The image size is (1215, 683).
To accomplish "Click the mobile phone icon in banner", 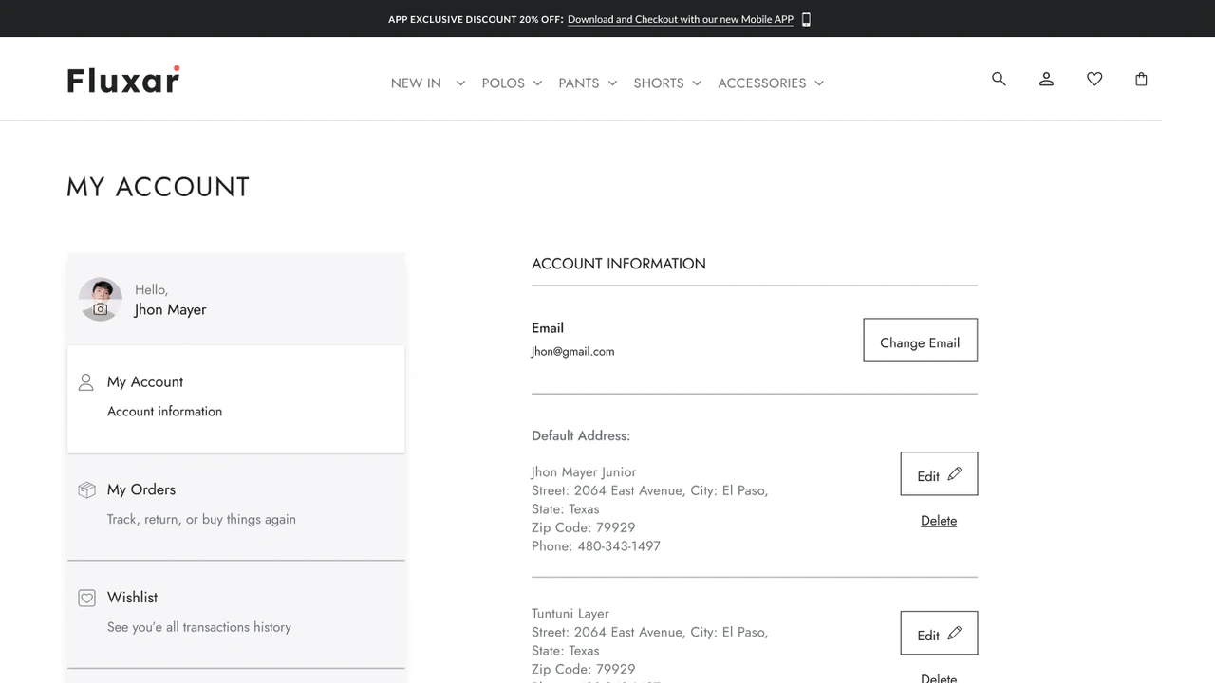I will pyautogui.click(x=806, y=19).
